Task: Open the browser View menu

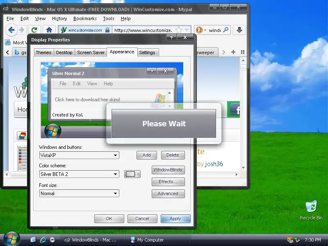Action: pyautogui.click(x=40, y=18)
